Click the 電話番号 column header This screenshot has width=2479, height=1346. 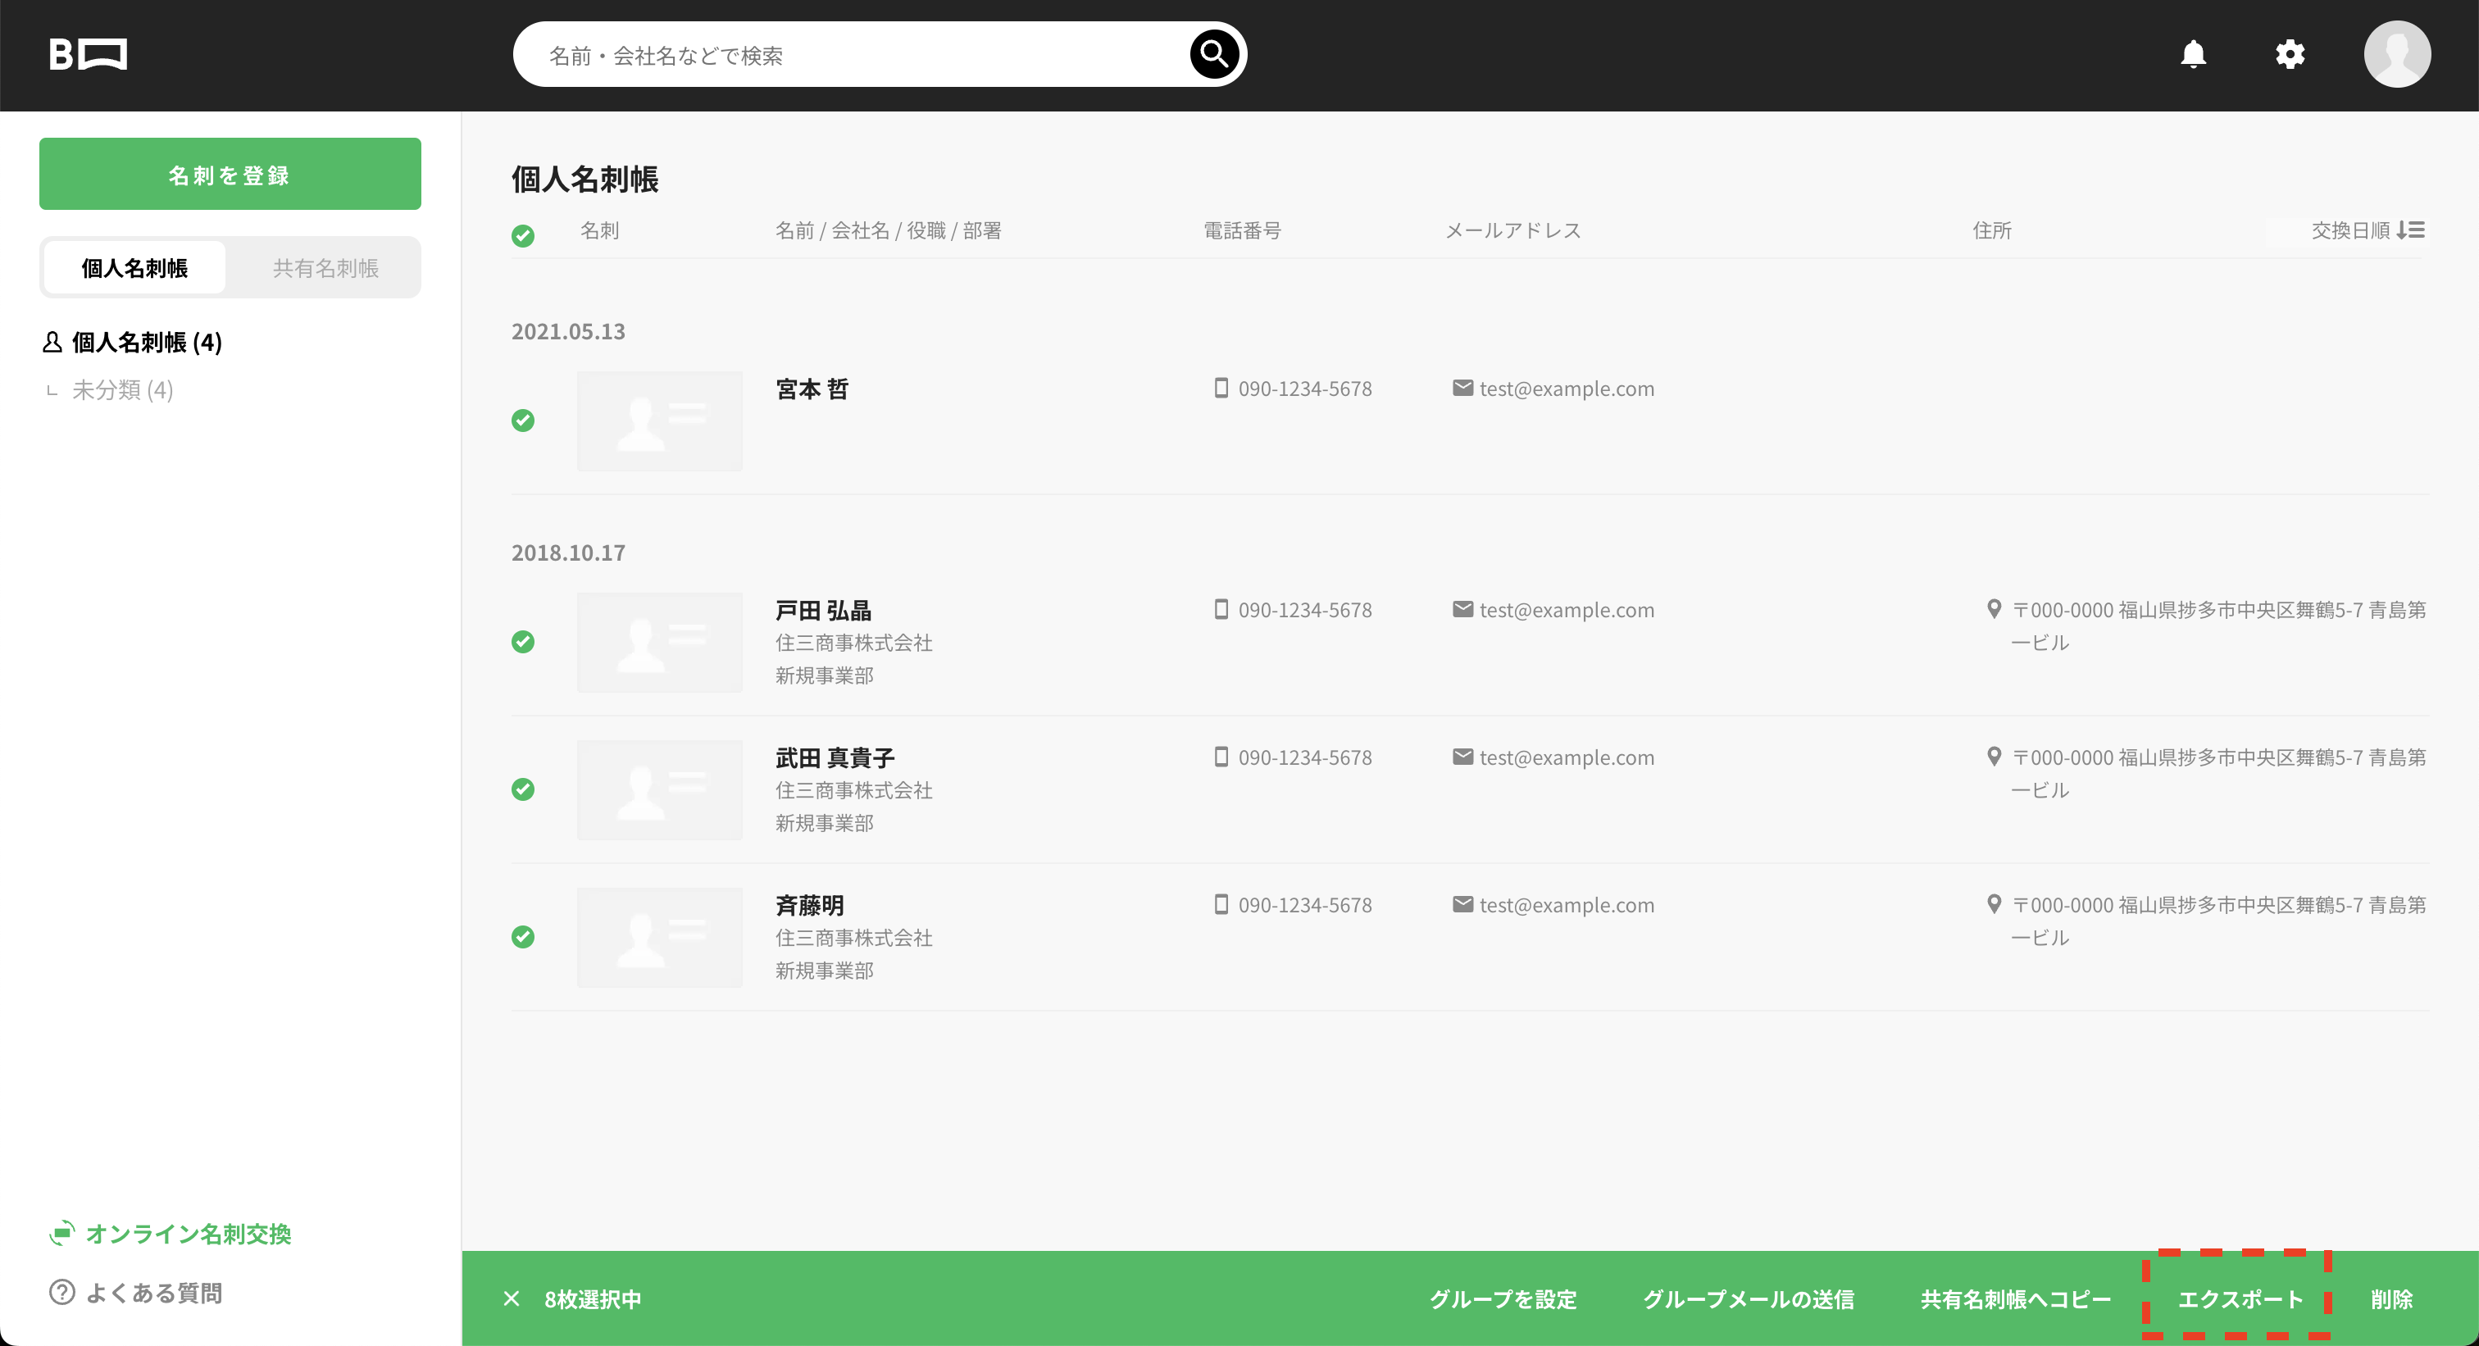(x=1241, y=230)
